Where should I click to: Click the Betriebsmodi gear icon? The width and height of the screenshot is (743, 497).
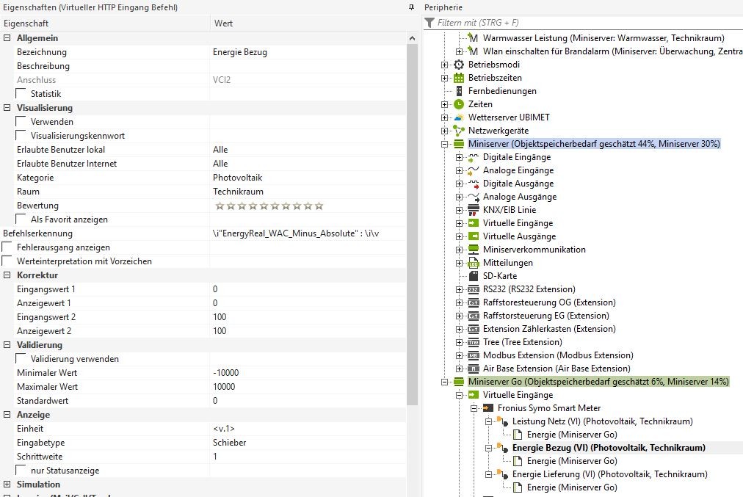pos(460,65)
